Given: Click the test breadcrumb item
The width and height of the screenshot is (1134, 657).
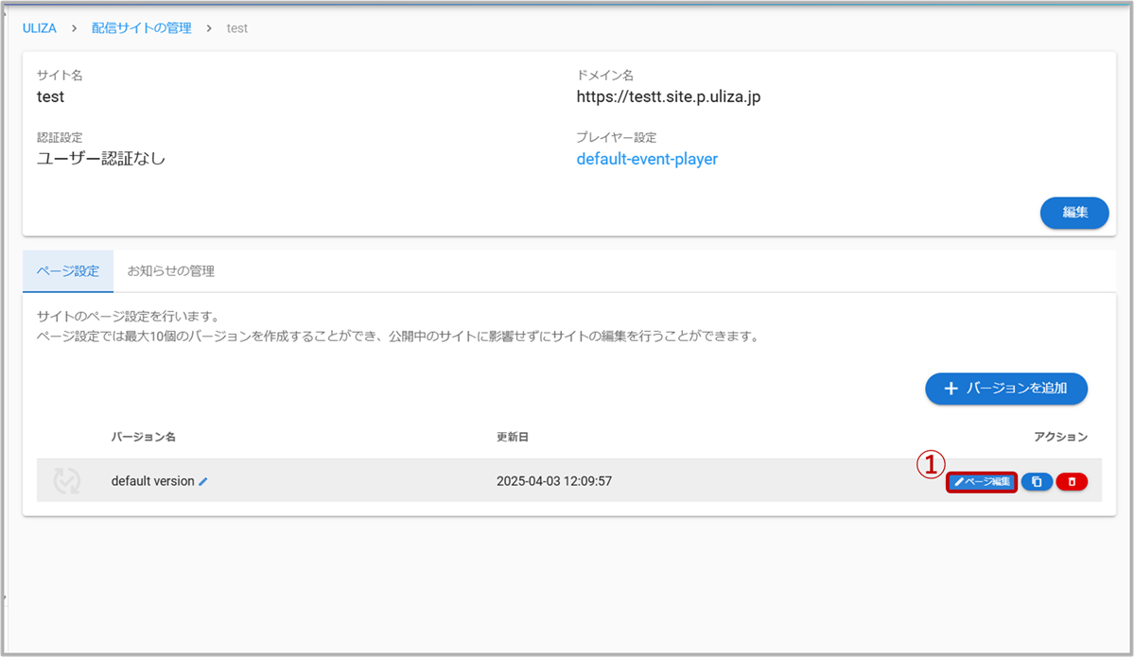Looking at the screenshot, I should pos(237,28).
